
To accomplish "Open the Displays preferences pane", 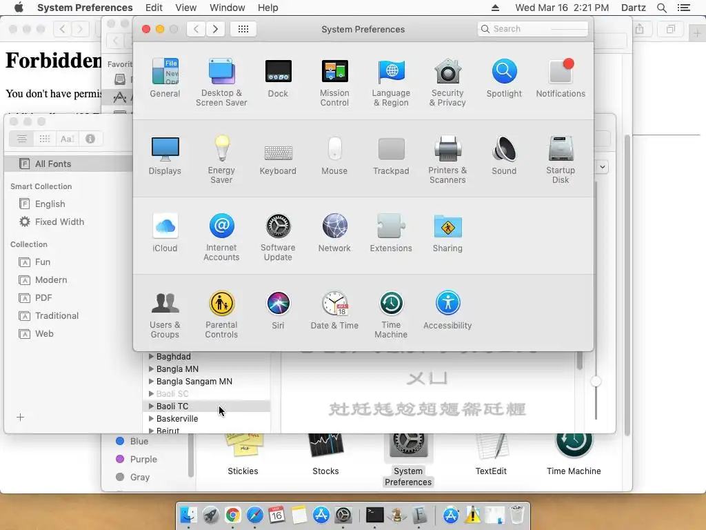I will 165,155.
